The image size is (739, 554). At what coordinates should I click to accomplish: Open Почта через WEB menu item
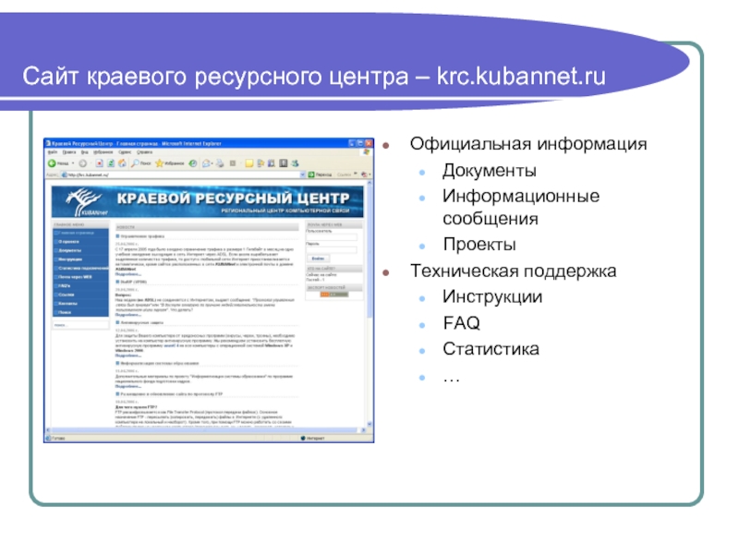(x=80, y=277)
